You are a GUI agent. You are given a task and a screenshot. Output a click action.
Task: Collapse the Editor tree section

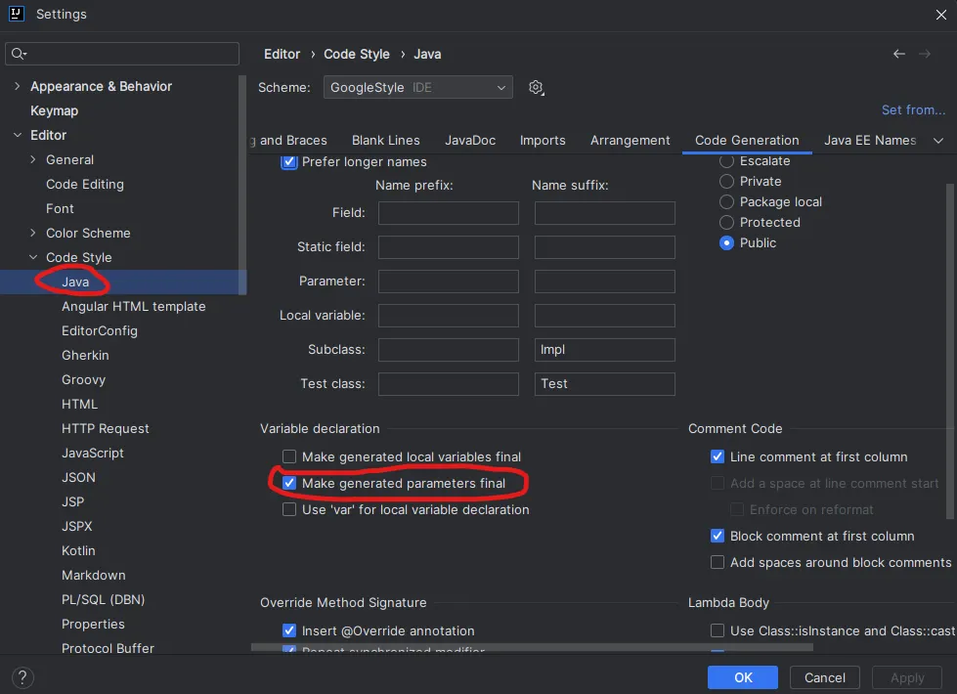17,135
